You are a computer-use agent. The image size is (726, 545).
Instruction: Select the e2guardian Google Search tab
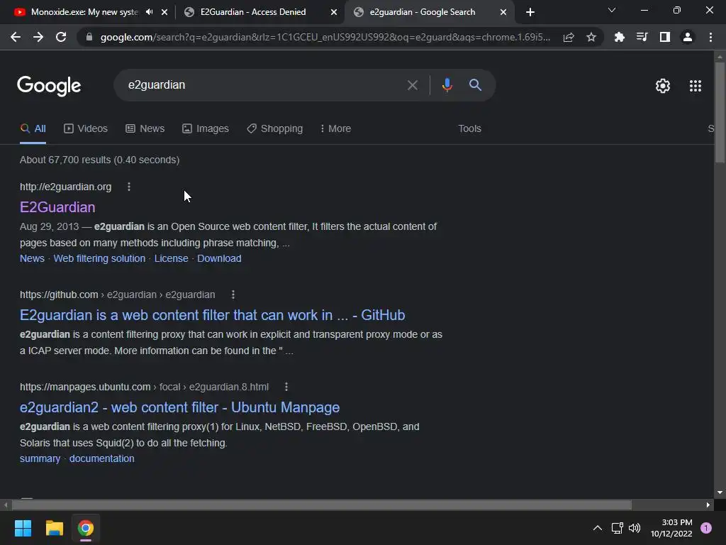click(x=423, y=12)
